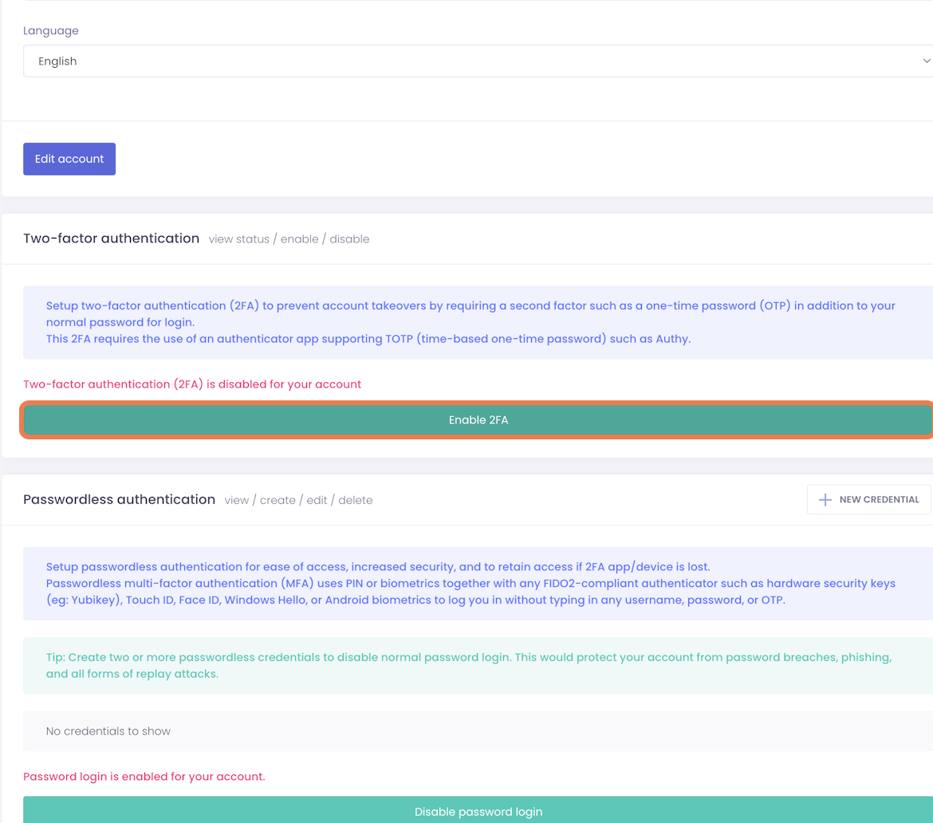Click the green Tip message box
This screenshot has height=823, width=933.
click(477, 666)
